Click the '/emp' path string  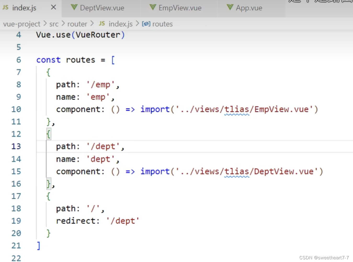click(x=100, y=85)
